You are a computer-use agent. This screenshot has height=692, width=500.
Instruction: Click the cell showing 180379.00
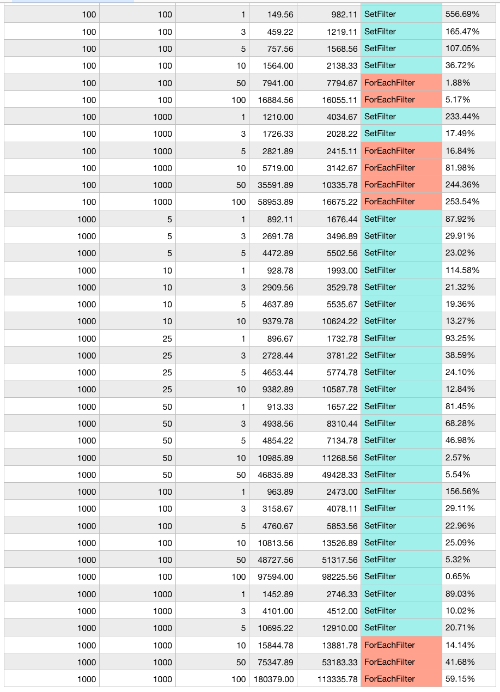[x=273, y=679]
